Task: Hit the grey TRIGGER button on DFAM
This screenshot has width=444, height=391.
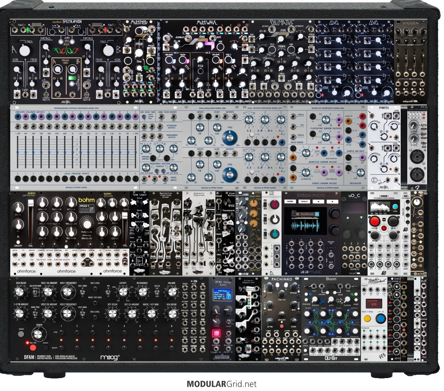Action: (x=21, y=334)
